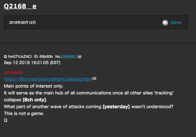Viewport: 196px width, 137px height.
Task: Click the bold [8ch only] text
Action: click(35, 99)
